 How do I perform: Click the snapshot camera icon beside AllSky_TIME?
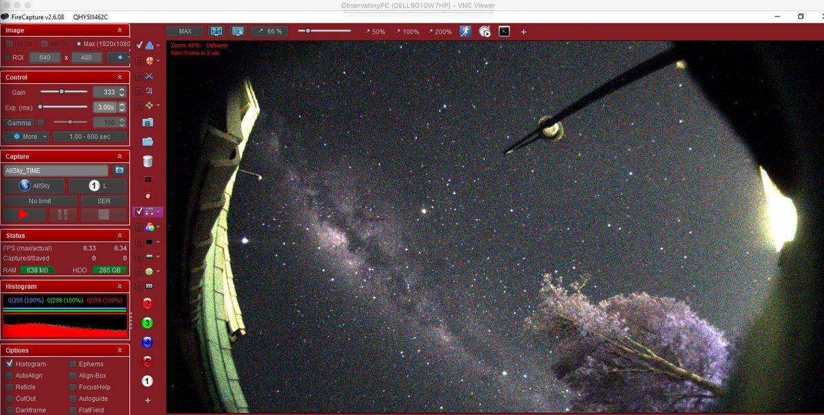click(119, 169)
